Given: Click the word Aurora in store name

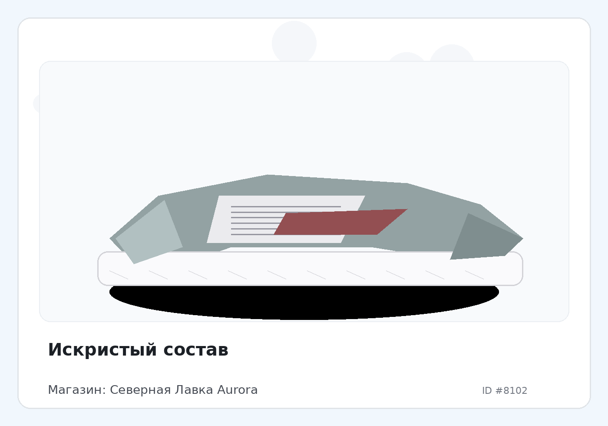Looking at the screenshot, I should tap(237, 390).
